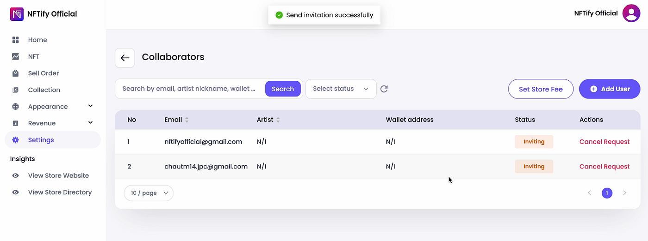Click the NFTify logo icon
This screenshot has width=648, height=241.
(17, 14)
